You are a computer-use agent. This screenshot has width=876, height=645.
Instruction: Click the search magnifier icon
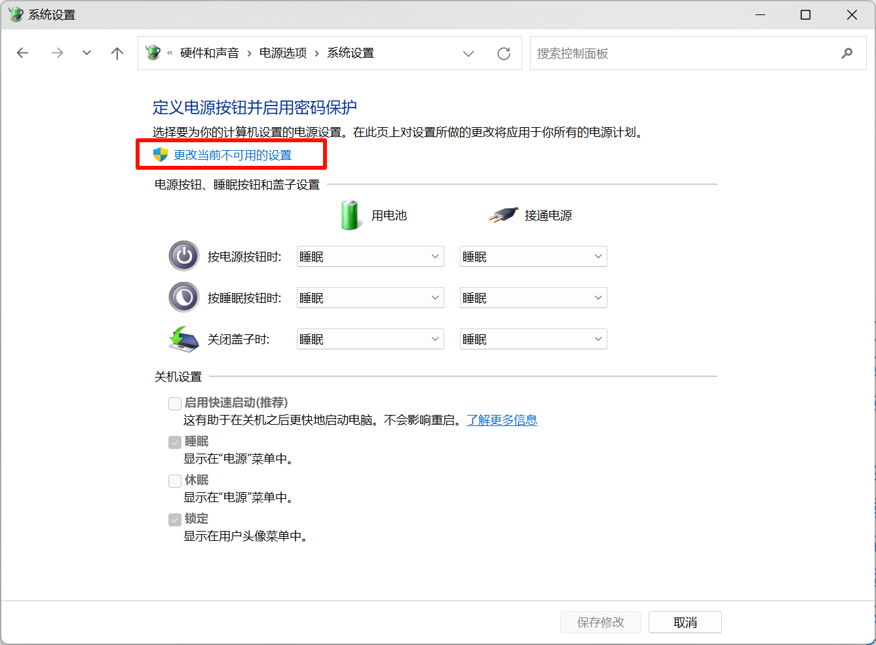(847, 53)
